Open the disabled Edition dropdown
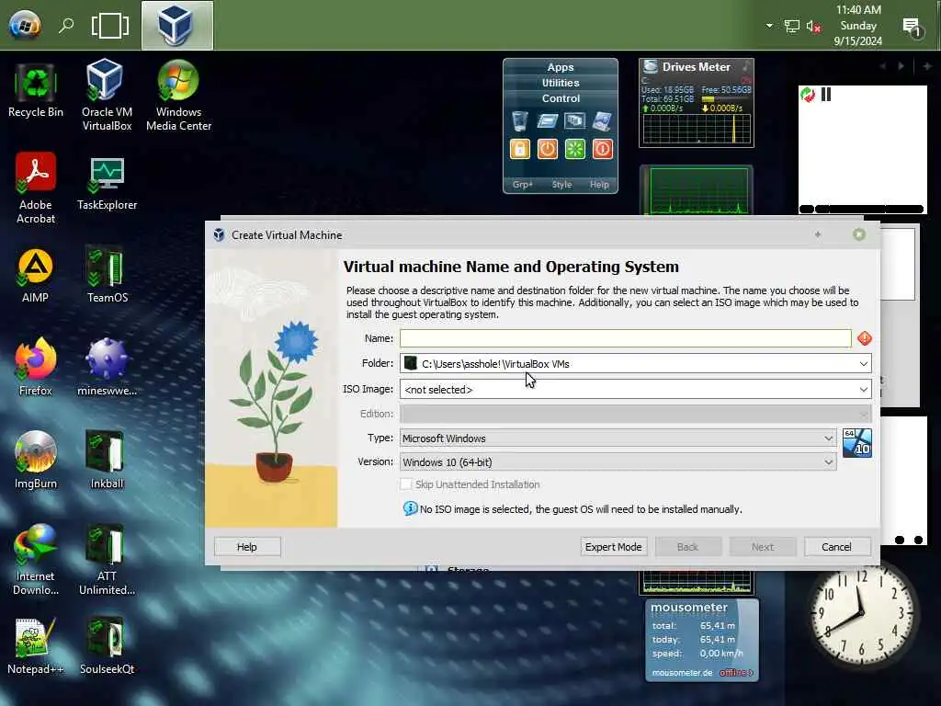The height and width of the screenshot is (706, 941). click(x=636, y=414)
